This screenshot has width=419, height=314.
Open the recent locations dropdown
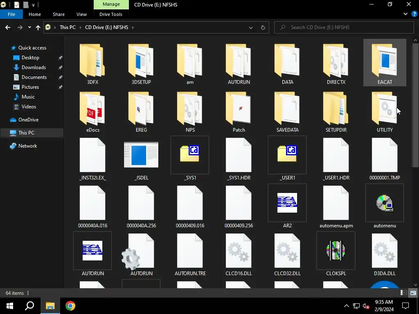pyautogui.click(x=29, y=27)
